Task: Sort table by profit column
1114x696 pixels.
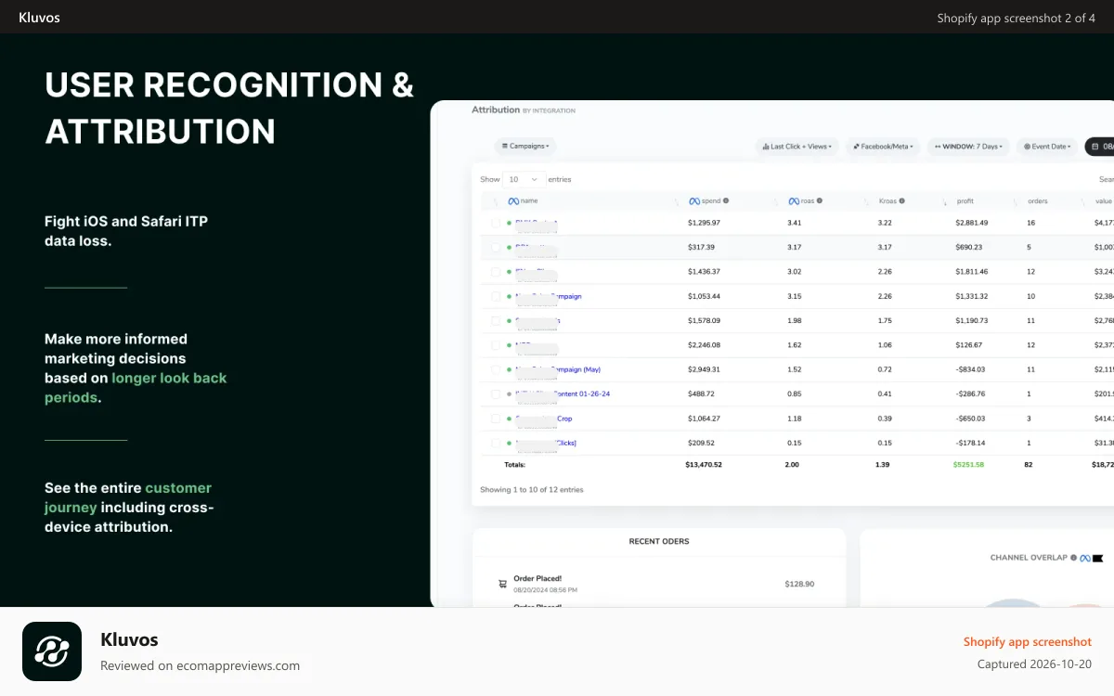Action: click(965, 201)
